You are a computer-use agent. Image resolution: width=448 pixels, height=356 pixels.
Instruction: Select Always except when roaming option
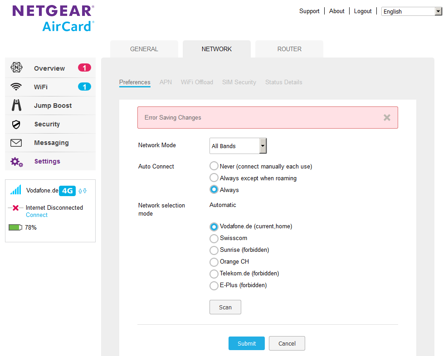(214, 178)
